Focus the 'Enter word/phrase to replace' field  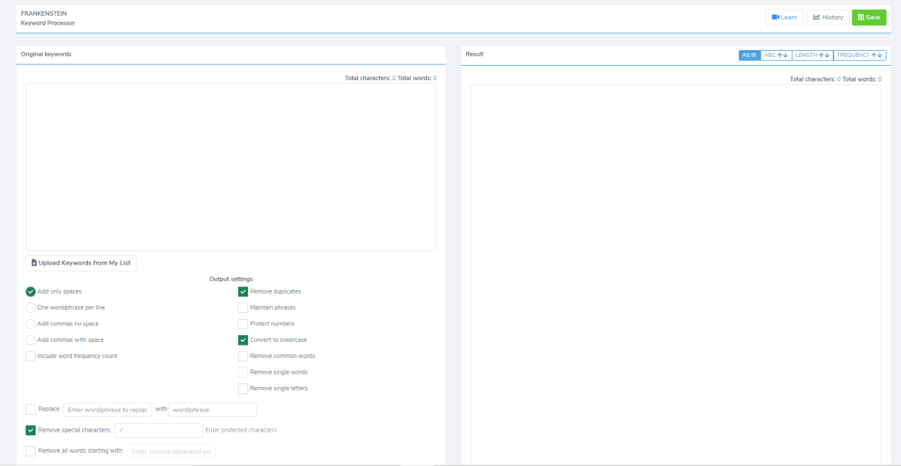[x=107, y=410]
